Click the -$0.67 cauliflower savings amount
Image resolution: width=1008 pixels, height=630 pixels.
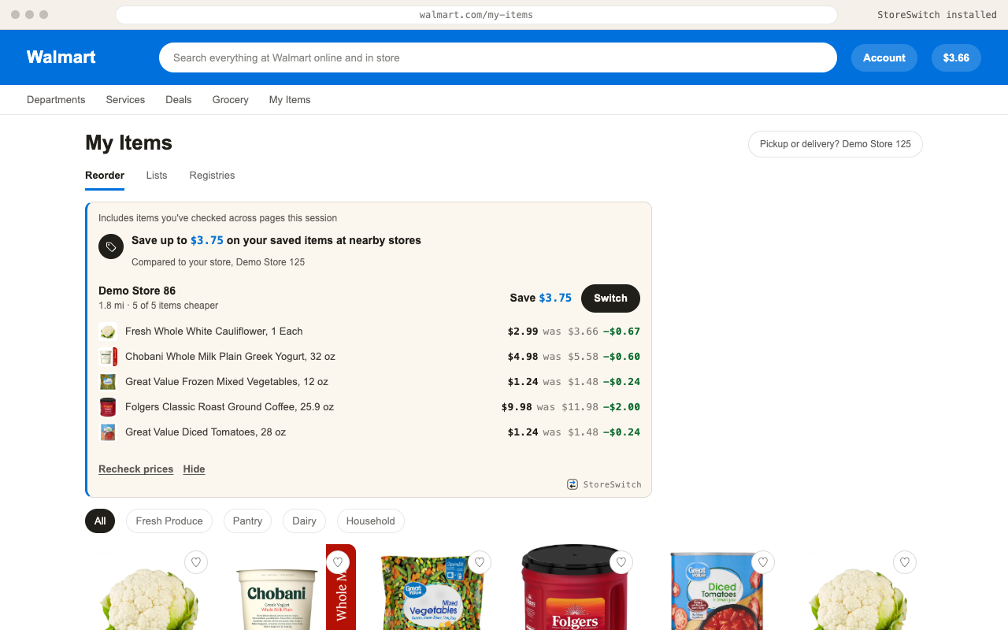coord(621,332)
